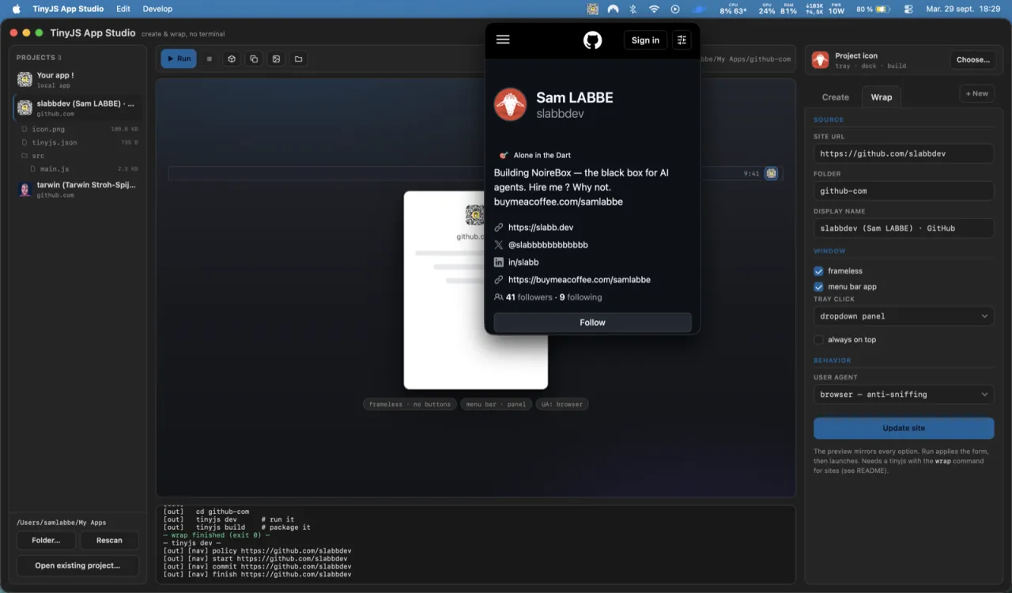Click the play circle icon in menu bar

pos(675,9)
